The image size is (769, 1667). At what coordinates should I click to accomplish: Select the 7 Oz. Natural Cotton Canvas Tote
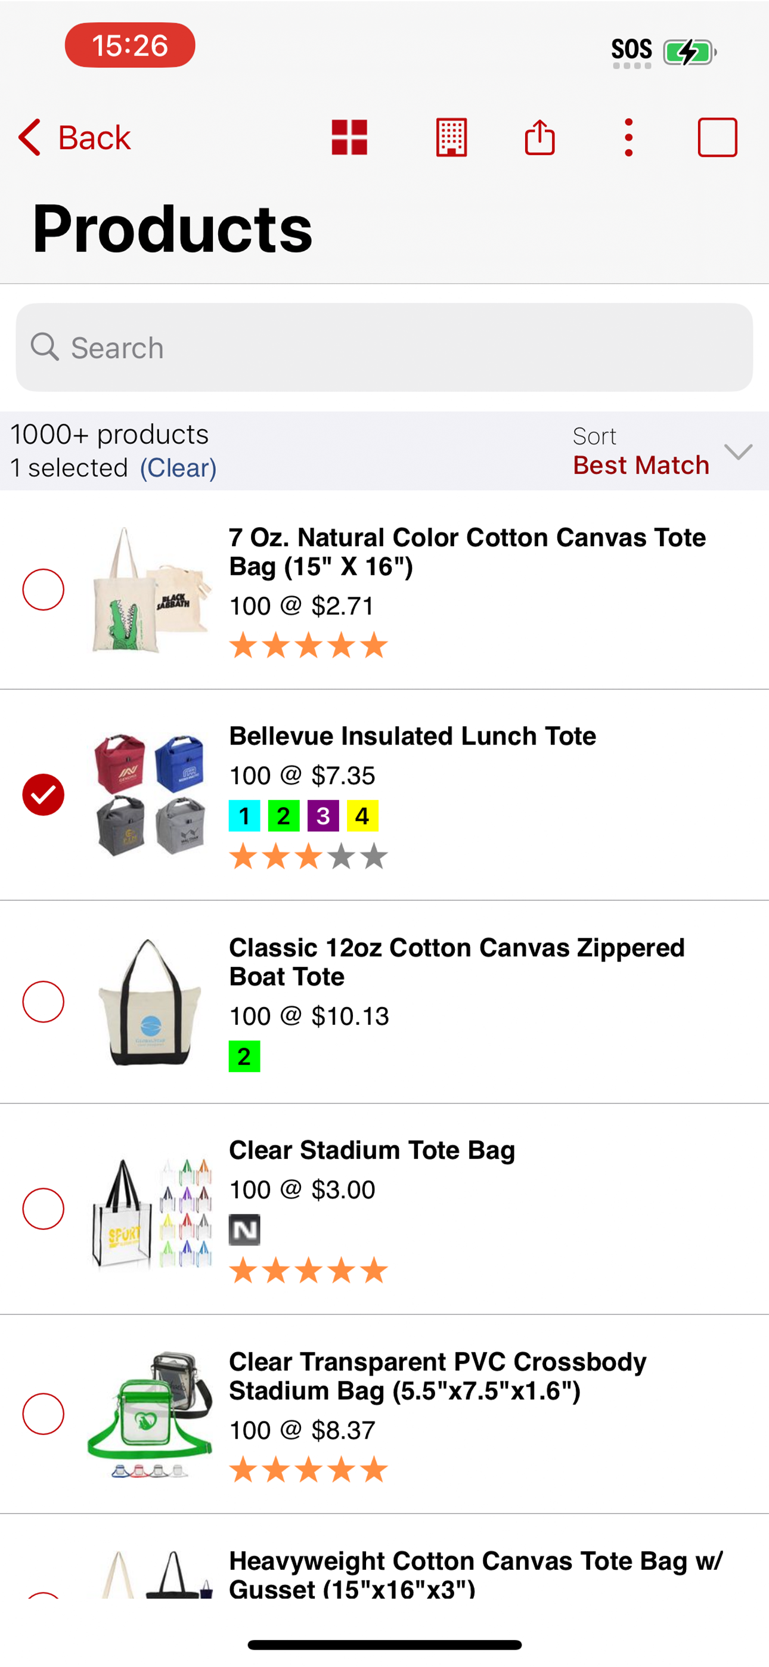coord(44,590)
